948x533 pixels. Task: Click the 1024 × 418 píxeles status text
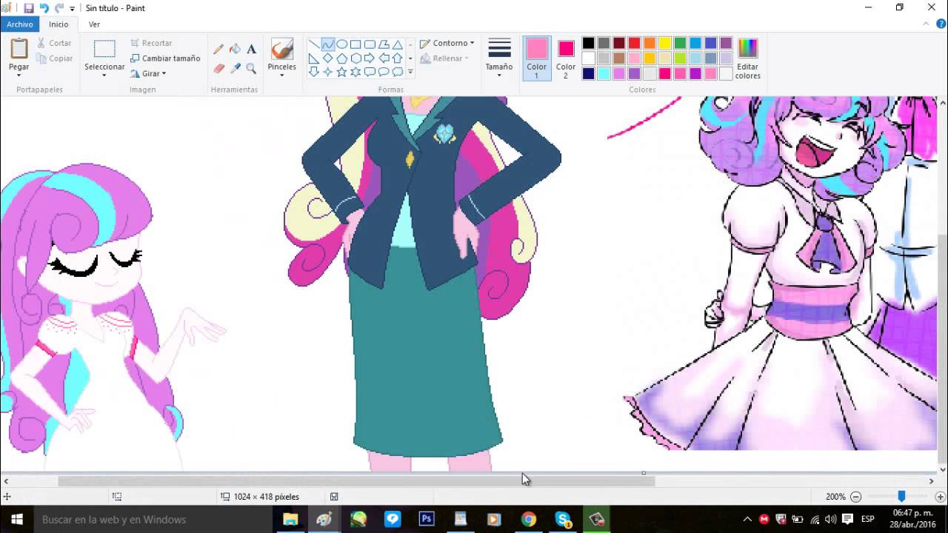coord(266,497)
